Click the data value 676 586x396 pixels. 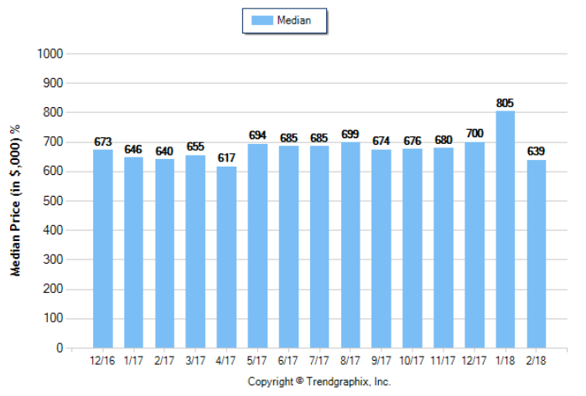[412, 141]
